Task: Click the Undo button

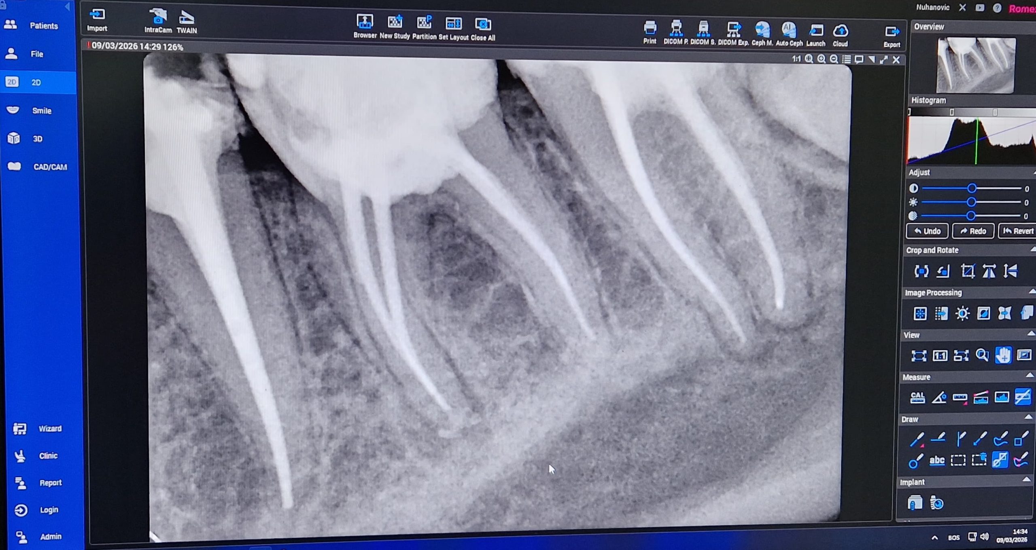Action: 927,231
